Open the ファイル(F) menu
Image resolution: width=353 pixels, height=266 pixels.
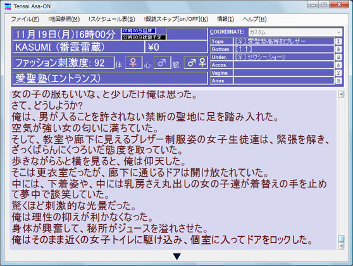point(25,19)
